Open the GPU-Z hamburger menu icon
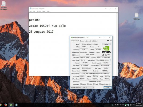The image size is (143, 107). tap(111, 40)
